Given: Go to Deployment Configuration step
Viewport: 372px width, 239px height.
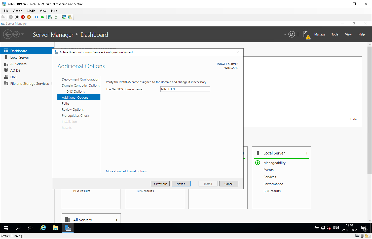Looking at the screenshot, I should 80,79.
